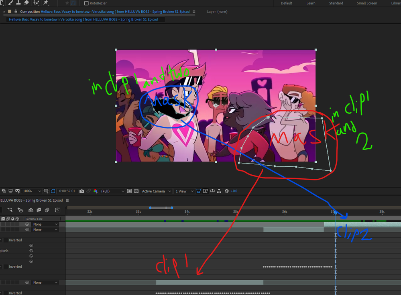The height and width of the screenshot is (295, 401).
Task: Open the bottom layer's Parent None dropdown
Action: pyautogui.click(x=45, y=283)
